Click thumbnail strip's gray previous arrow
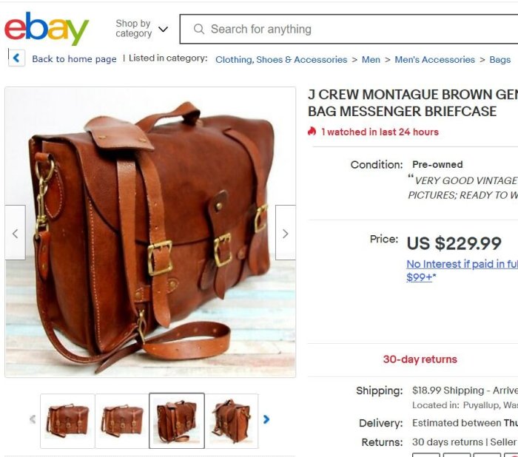The image size is (518, 457). pos(33,419)
